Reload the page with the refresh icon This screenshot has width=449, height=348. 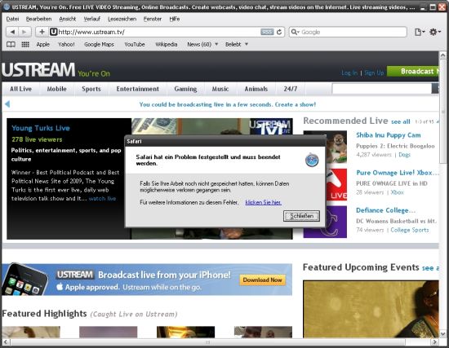click(279, 32)
